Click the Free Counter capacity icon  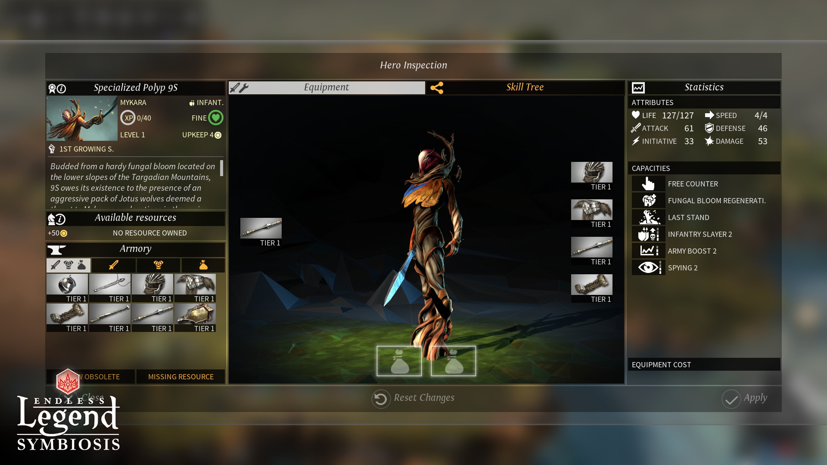click(649, 183)
